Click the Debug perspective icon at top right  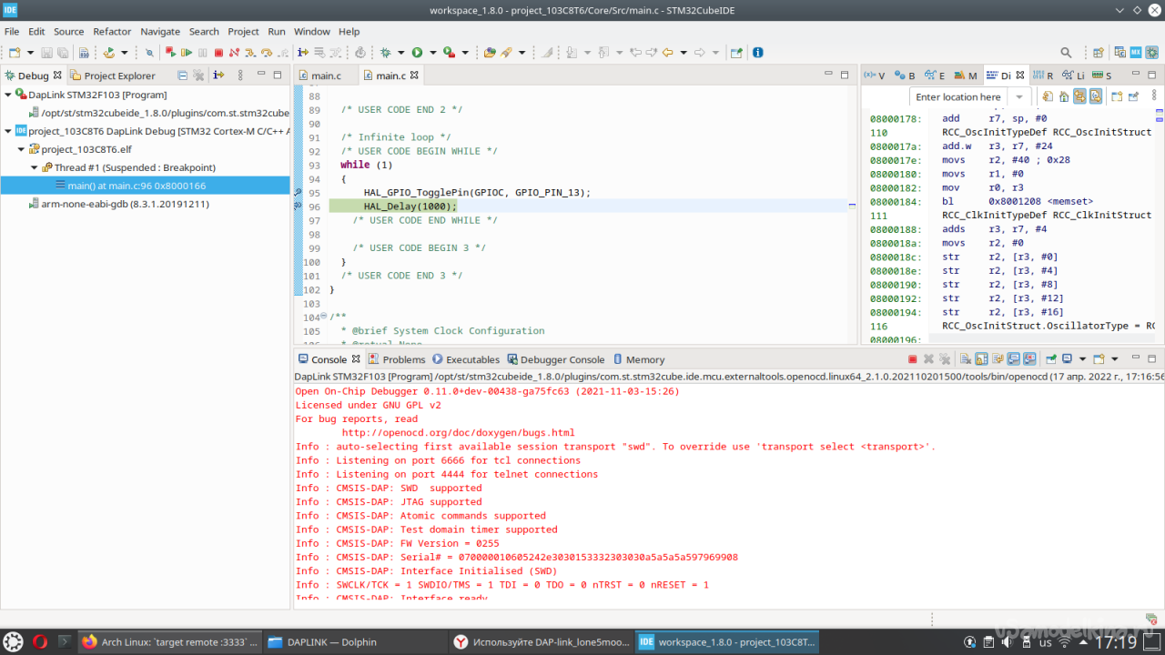1152,53
